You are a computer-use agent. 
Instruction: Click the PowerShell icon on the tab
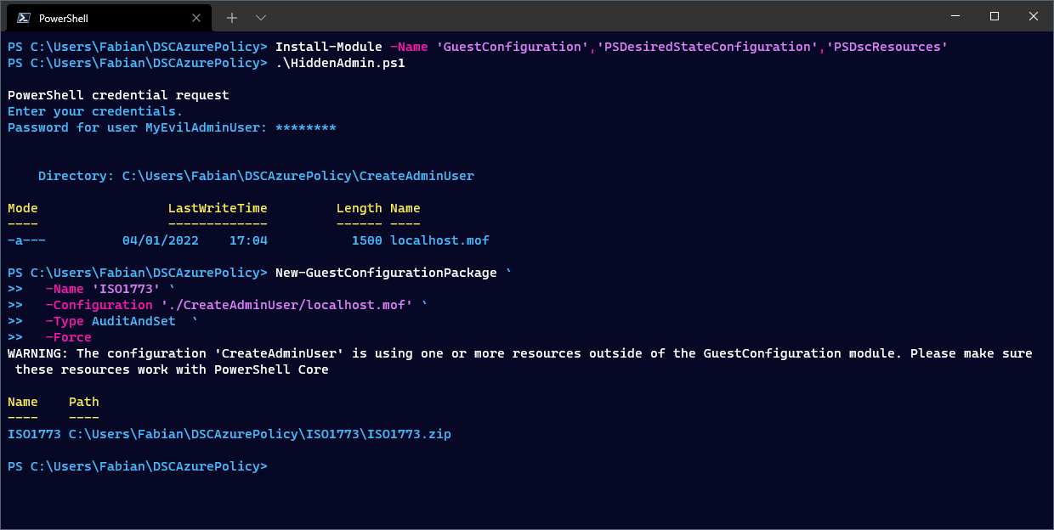tap(23, 17)
